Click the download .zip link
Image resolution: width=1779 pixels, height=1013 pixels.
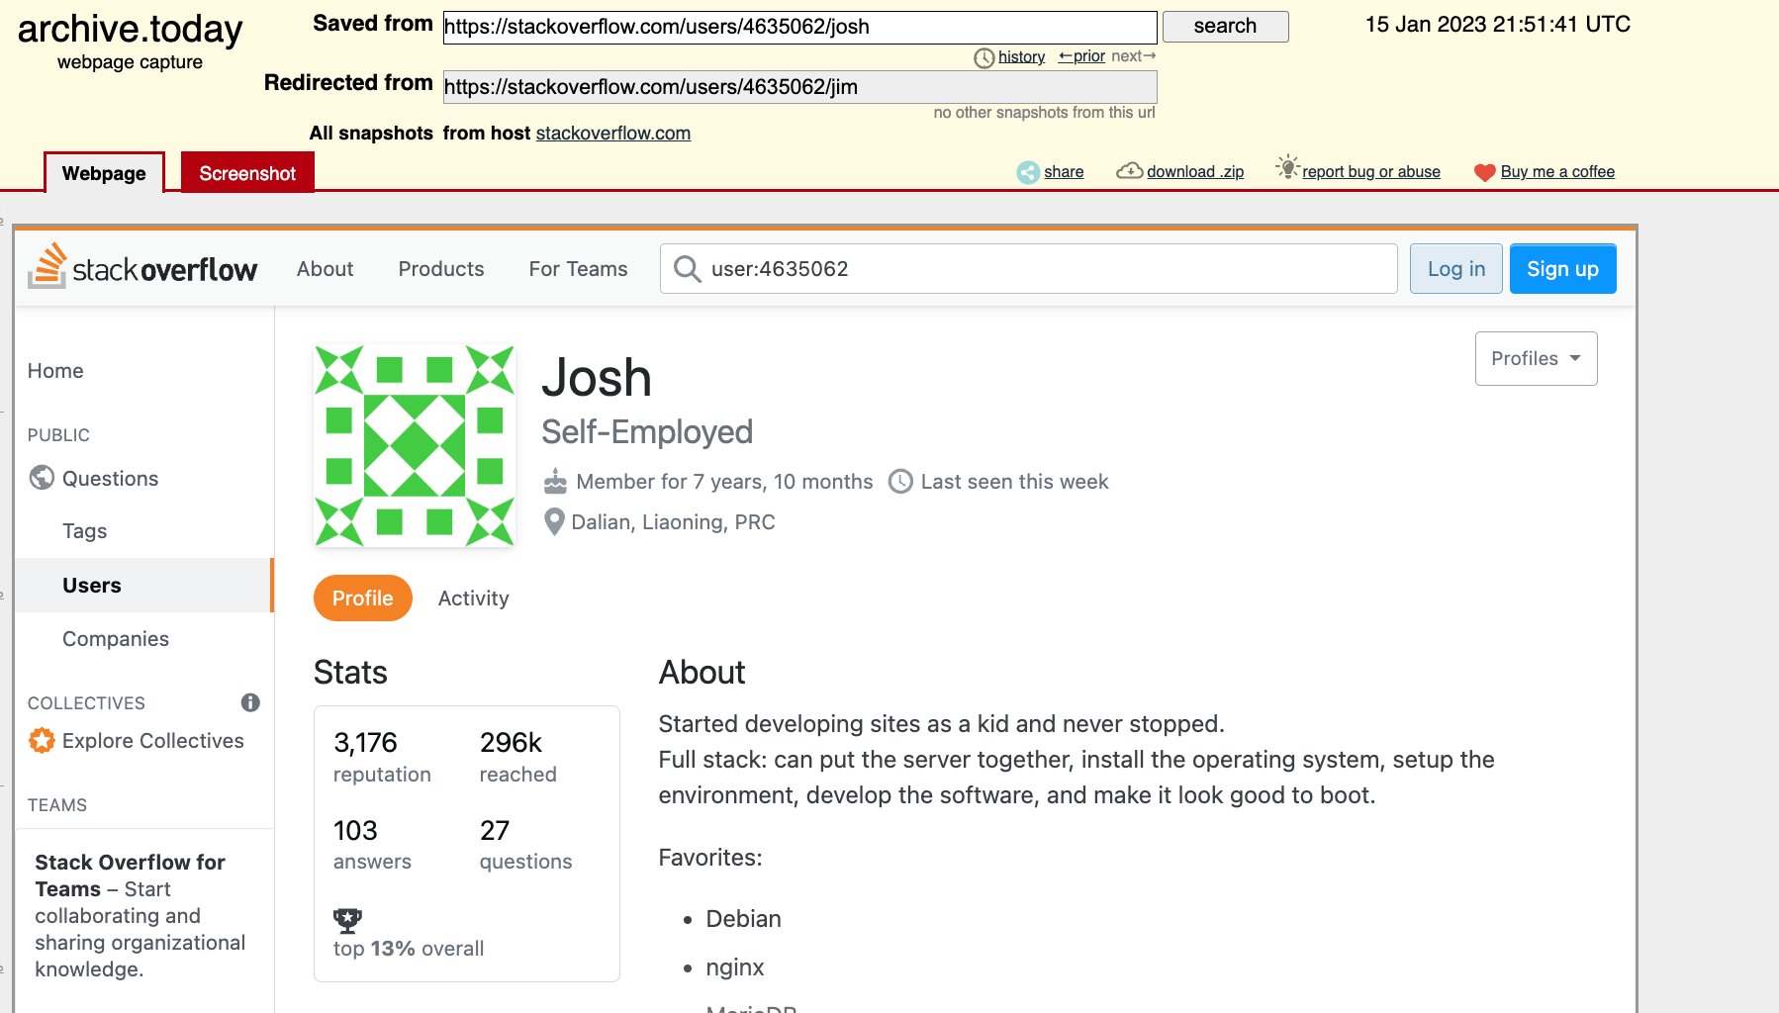coord(1195,172)
